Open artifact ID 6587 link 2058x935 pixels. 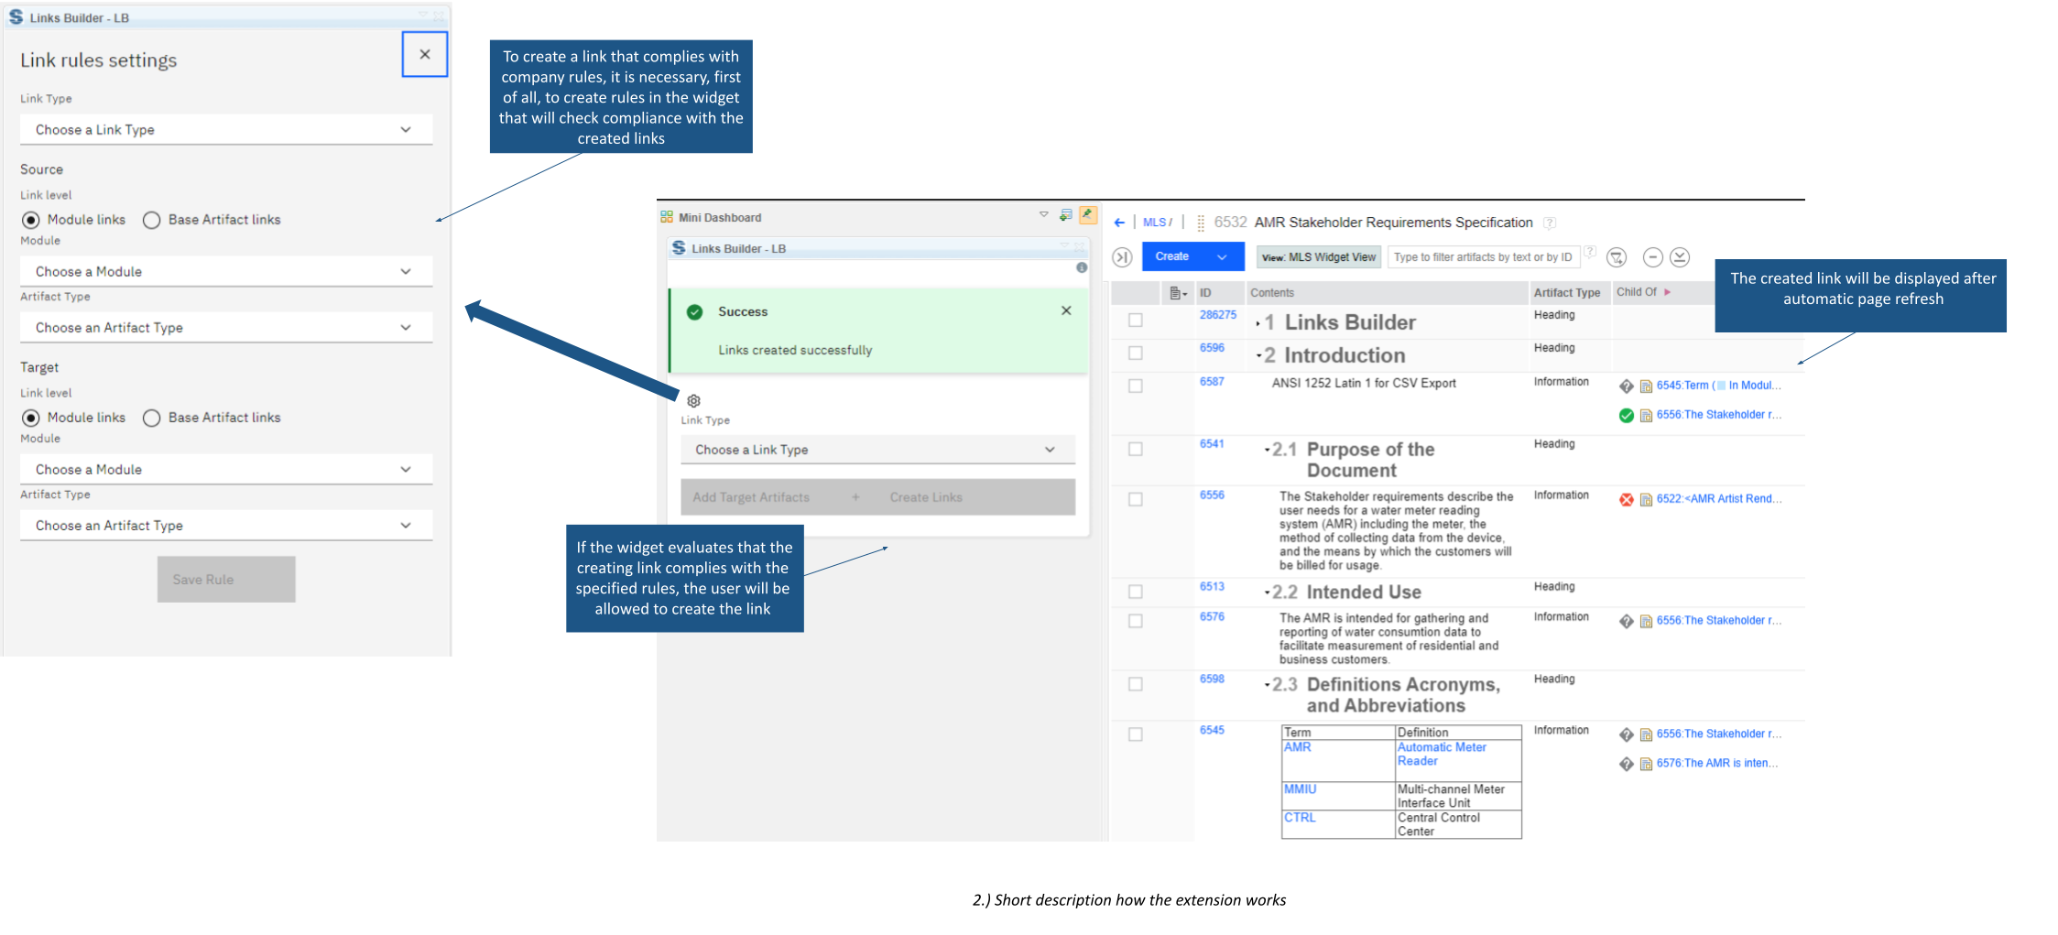[x=1212, y=382]
